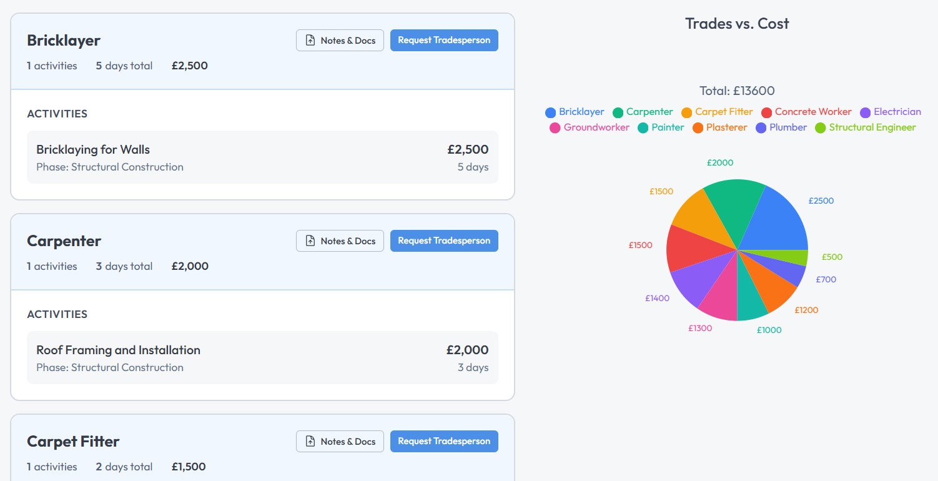Toggle Plasterer legend color dot
This screenshot has width=938, height=481.
point(698,128)
